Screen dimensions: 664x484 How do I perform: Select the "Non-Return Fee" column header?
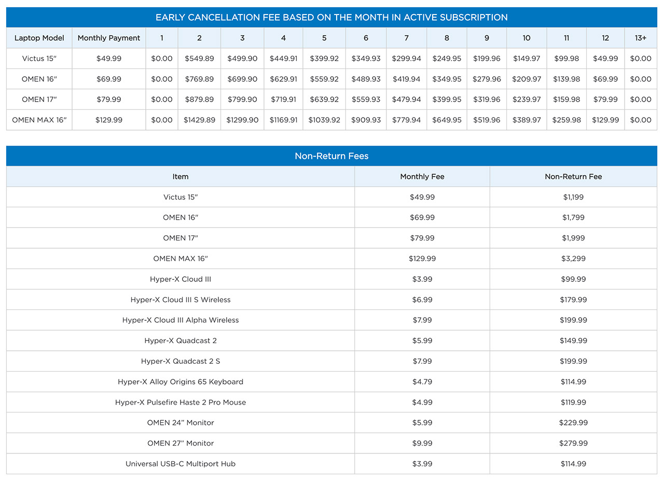click(x=573, y=177)
